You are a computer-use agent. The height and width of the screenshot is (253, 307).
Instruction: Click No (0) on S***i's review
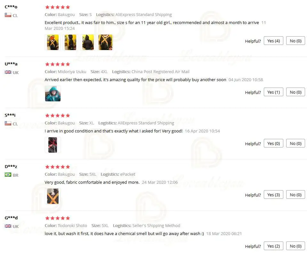pyautogui.click(x=296, y=144)
